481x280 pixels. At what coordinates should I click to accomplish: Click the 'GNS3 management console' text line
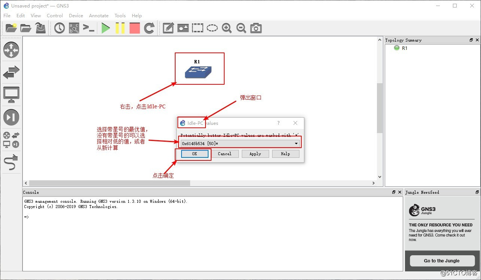106,201
